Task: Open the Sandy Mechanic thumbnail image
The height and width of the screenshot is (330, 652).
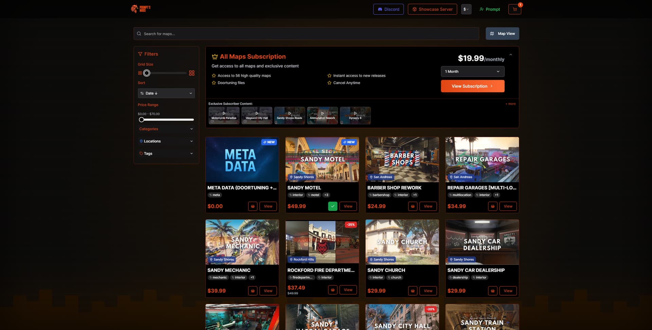Action: click(x=242, y=242)
